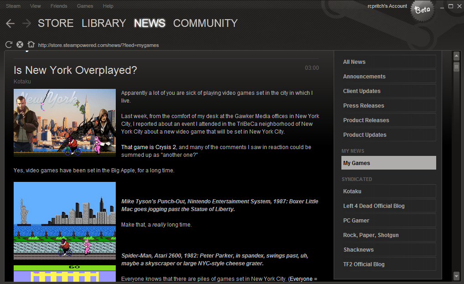Switch to the LIBRARY section
The width and height of the screenshot is (464, 284).
(104, 23)
